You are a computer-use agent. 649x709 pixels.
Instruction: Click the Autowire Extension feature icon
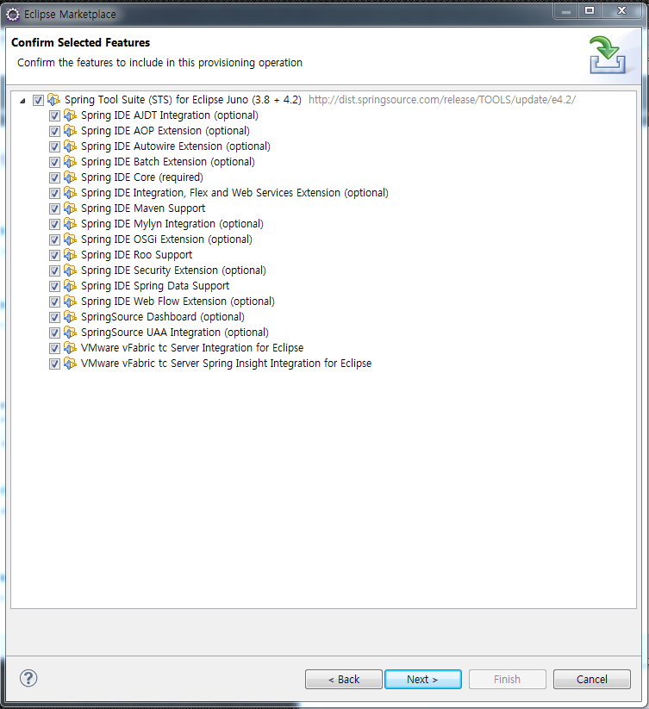(x=70, y=146)
